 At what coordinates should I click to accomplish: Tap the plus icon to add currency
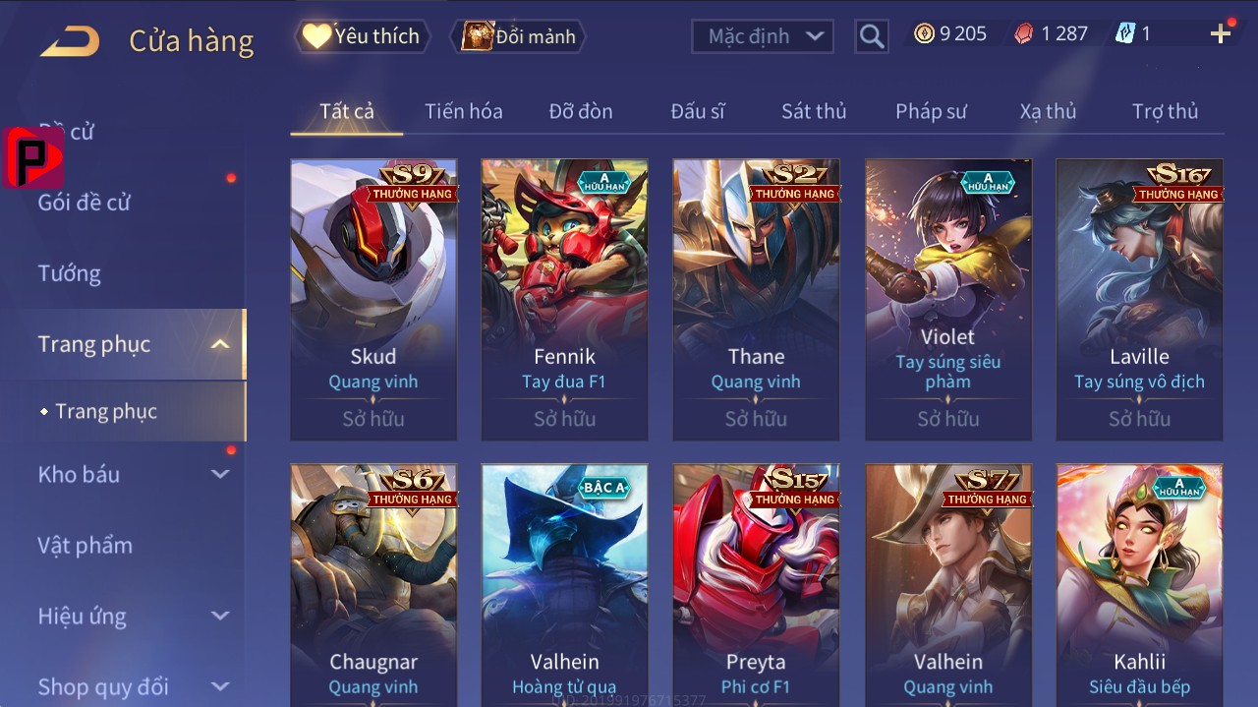pyautogui.click(x=1221, y=34)
